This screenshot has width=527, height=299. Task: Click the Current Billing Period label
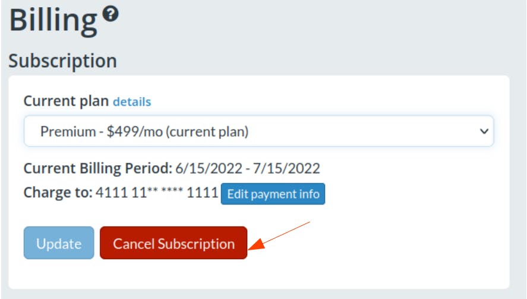point(98,168)
